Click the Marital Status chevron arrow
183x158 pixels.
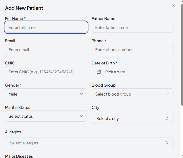(81, 116)
